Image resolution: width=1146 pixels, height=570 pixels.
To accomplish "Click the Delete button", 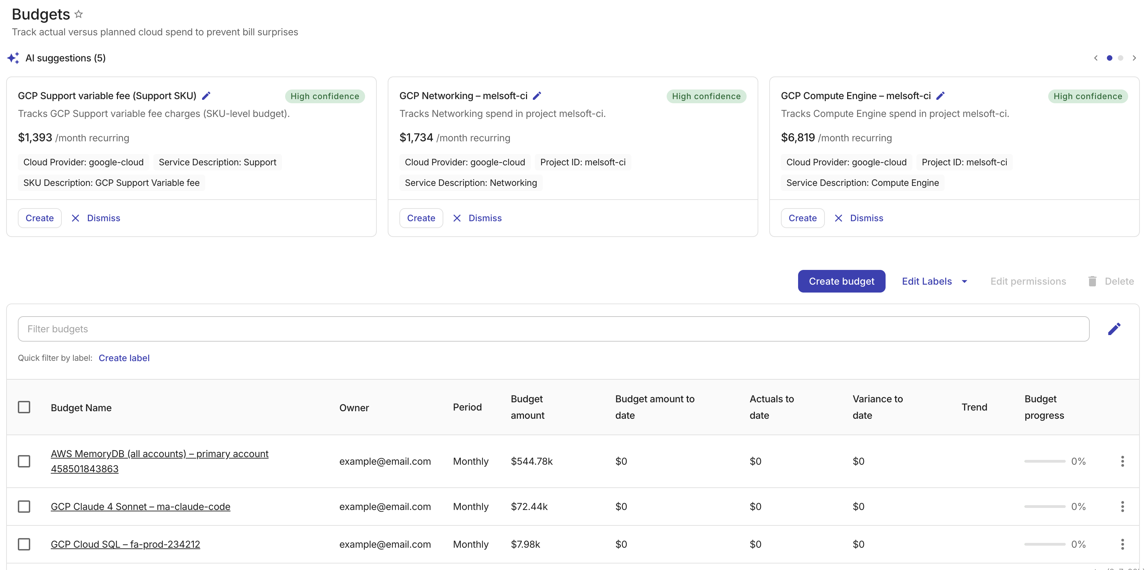I will point(1111,281).
